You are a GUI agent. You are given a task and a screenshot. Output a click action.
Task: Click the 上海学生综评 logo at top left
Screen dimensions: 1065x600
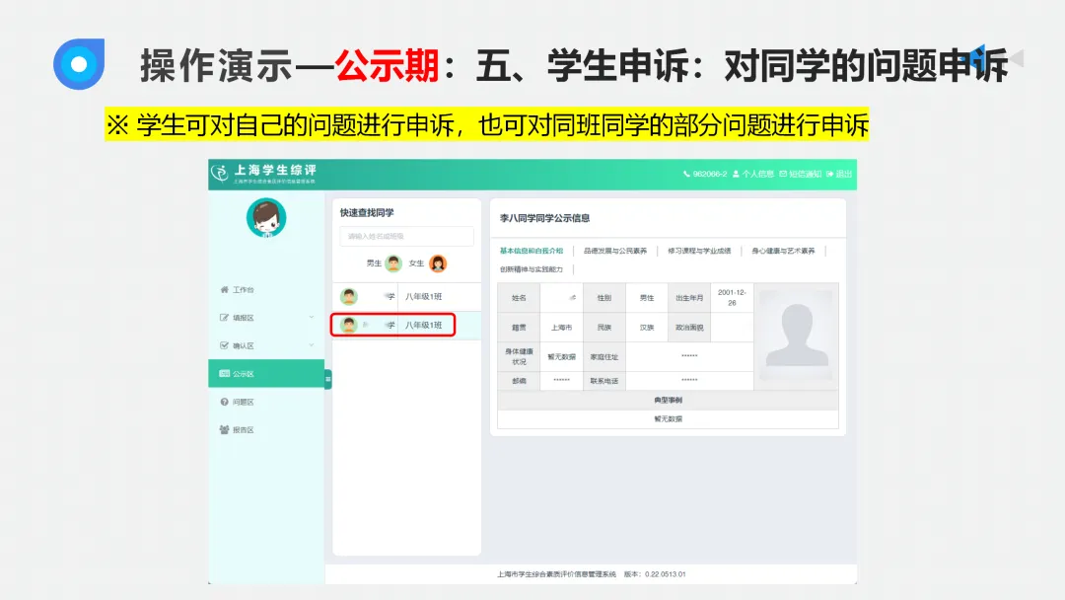pos(247,174)
